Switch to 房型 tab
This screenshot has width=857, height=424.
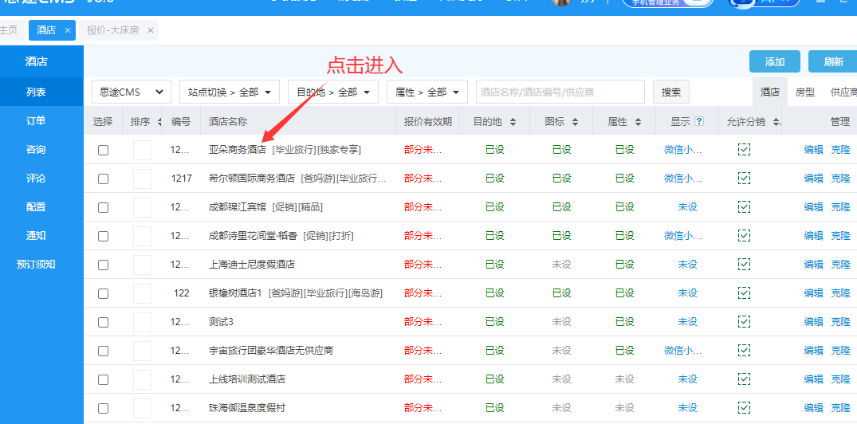(x=805, y=92)
